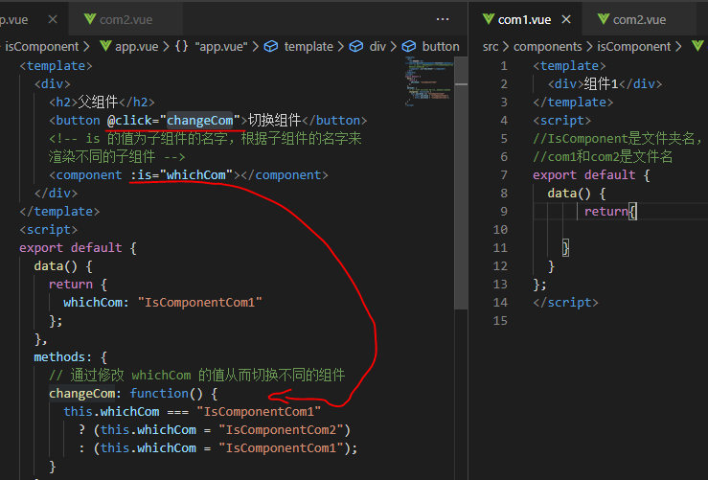Click the cube icon before button breadcrumb
Screen dimensions: 708x480
pyautogui.click(x=409, y=47)
